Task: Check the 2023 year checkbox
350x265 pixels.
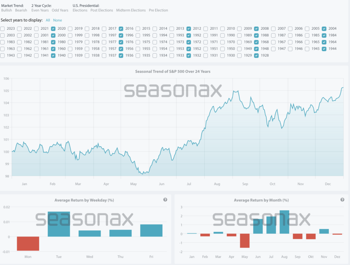Action: click(3, 29)
